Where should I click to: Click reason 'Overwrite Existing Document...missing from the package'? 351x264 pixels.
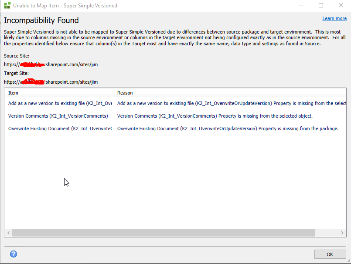pos(228,129)
